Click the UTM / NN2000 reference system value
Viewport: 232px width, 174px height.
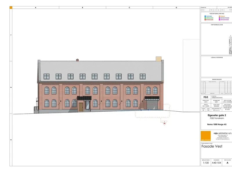coord(227,102)
